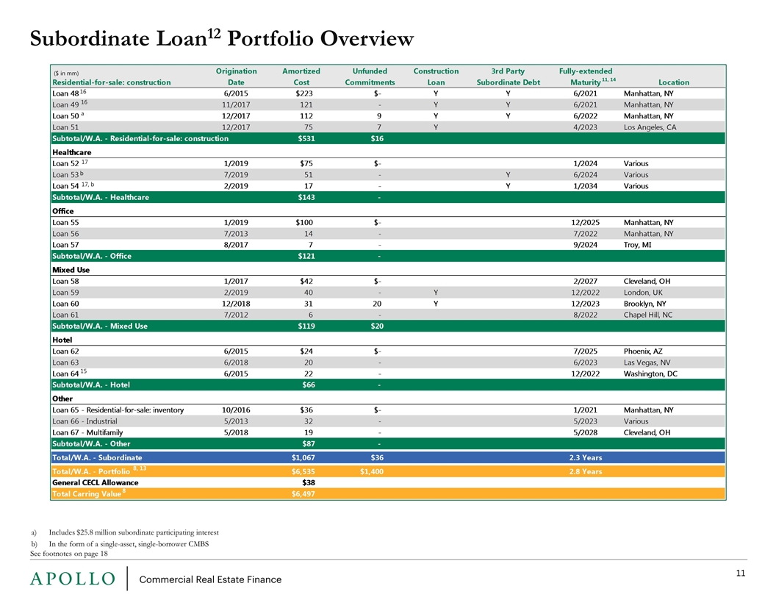The image size is (776, 600).
Task: Click the 'Loan 60' row label
Action: (x=65, y=304)
